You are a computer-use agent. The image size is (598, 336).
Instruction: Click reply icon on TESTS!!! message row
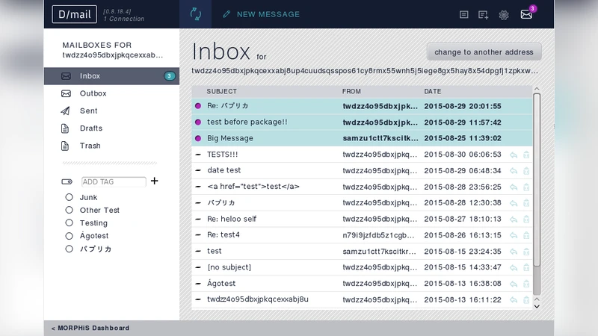click(514, 155)
